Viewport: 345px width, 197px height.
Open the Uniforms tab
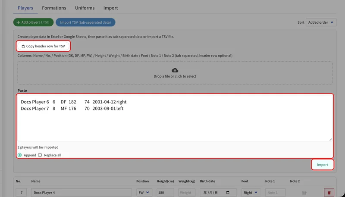tap(85, 8)
